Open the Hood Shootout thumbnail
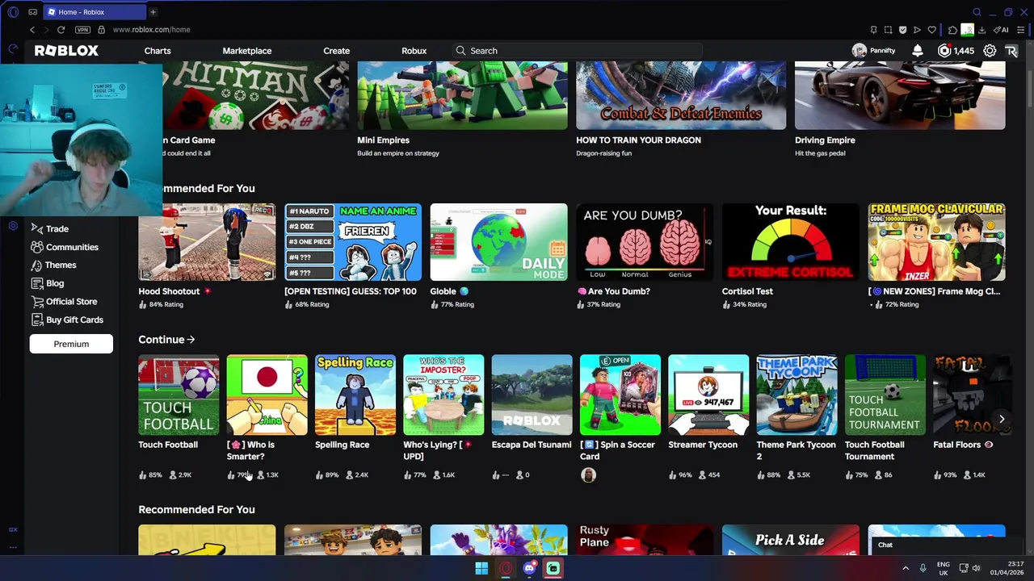Screen dimensions: 1034x581 point(207,242)
